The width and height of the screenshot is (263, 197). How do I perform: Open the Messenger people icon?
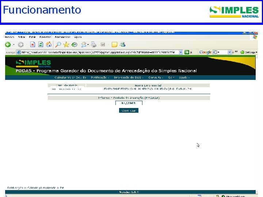(x=123, y=45)
